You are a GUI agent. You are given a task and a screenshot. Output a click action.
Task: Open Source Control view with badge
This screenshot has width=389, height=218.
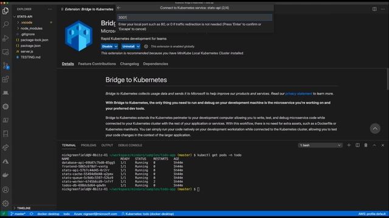click(5, 66)
